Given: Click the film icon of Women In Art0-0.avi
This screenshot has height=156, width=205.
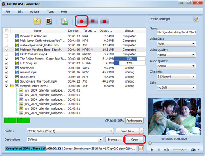Looking at the screenshot, I should (17, 36).
